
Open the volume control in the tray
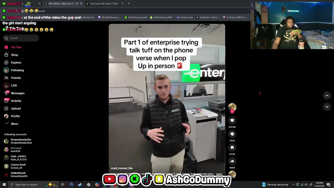click(306, 185)
